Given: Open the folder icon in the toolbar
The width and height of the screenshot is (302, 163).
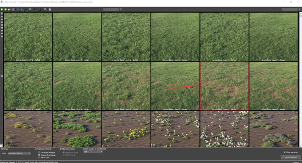Looking at the screenshot, I should tap(9, 9).
